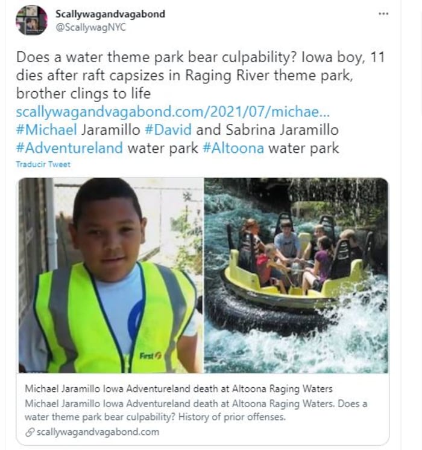Open the river raft ride photo

296,275
